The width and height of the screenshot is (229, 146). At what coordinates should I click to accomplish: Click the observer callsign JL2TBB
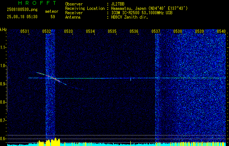pos(118,4)
